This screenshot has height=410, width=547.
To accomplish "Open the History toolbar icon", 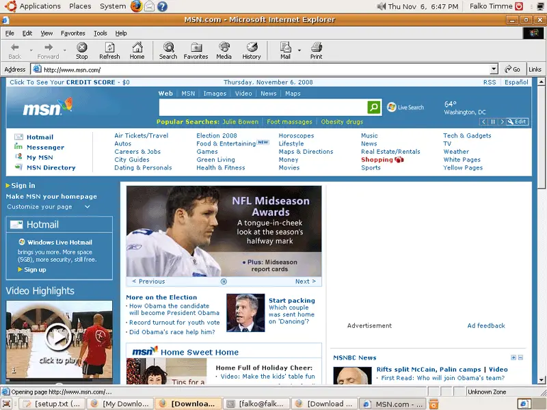I will pyautogui.click(x=252, y=51).
